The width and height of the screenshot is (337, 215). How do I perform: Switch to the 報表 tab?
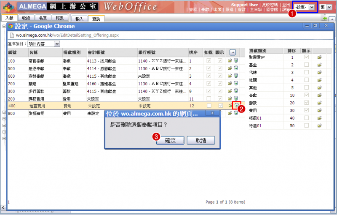(x=60, y=18)
